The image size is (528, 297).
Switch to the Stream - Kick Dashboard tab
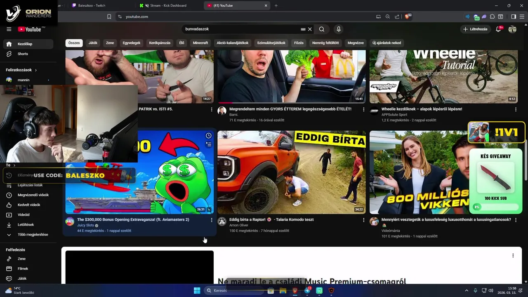pyautogui.click(x=168, y=5)
